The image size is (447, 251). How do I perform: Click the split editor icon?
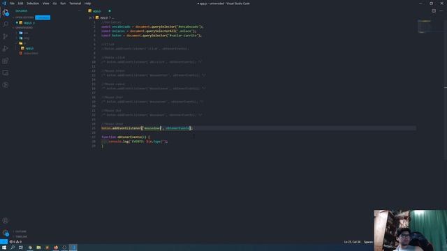434,11
